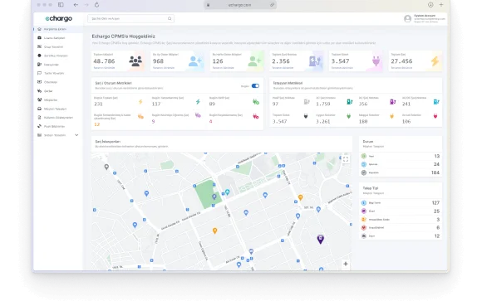This screenshot has width=482, height=301.
Task: Open the view-all link under 48.786
Action: pyautogui.click(x=104, y=68)
